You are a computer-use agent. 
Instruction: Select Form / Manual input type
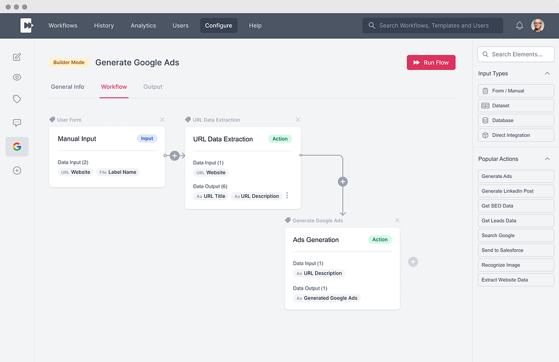tap(516, 91)
